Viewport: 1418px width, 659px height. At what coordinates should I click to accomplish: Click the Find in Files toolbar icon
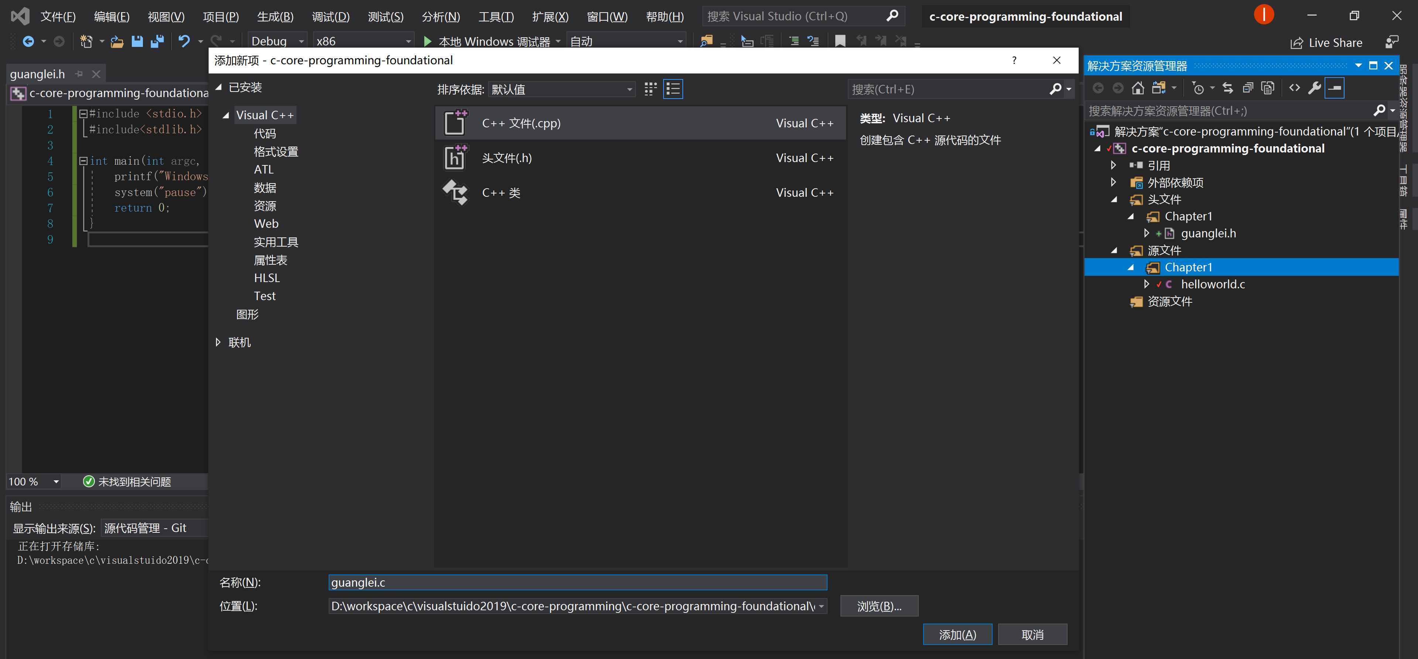pyautogui.click(x=706, y=41)
